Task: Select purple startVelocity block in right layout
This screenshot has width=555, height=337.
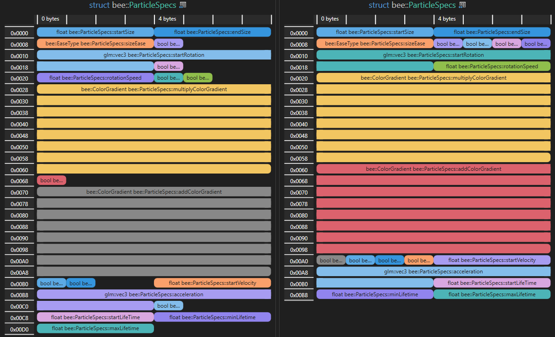Action: [x=492, y=260]
